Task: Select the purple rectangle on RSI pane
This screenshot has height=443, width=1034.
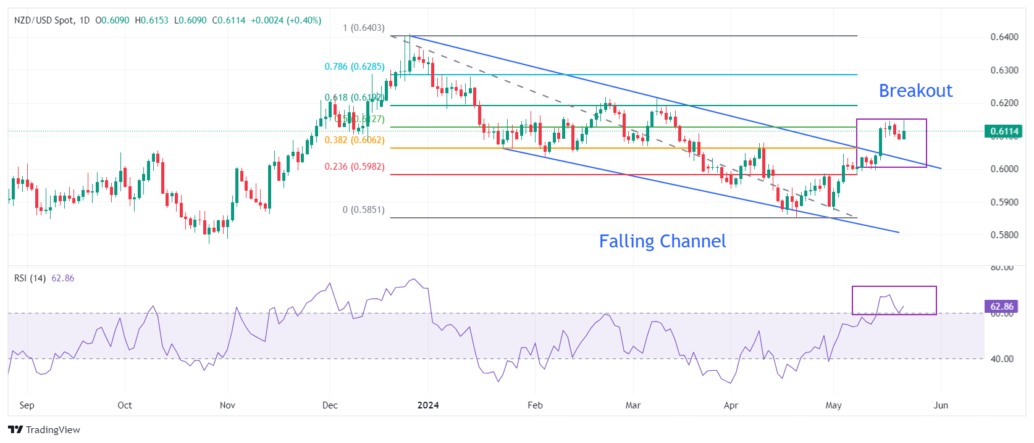Action: 894,300
